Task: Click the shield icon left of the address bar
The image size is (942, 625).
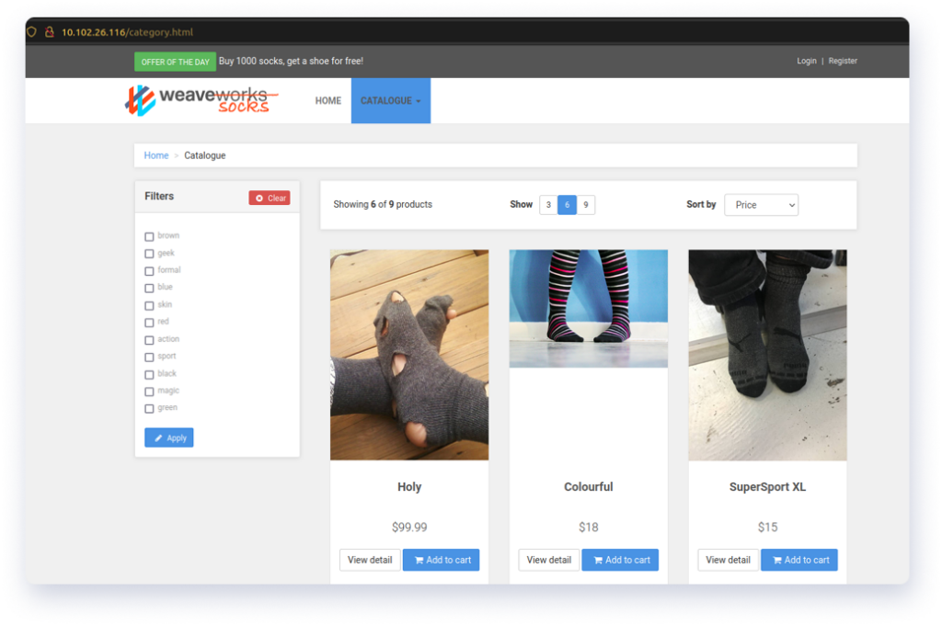Action: 32,30
